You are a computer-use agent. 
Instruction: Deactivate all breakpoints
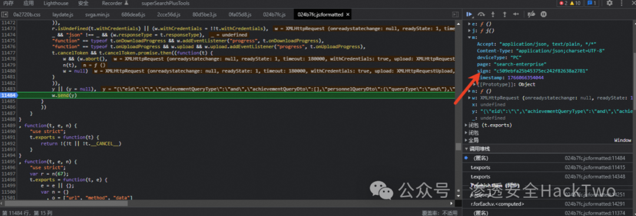pyautogui.click(x=531, y=14)
